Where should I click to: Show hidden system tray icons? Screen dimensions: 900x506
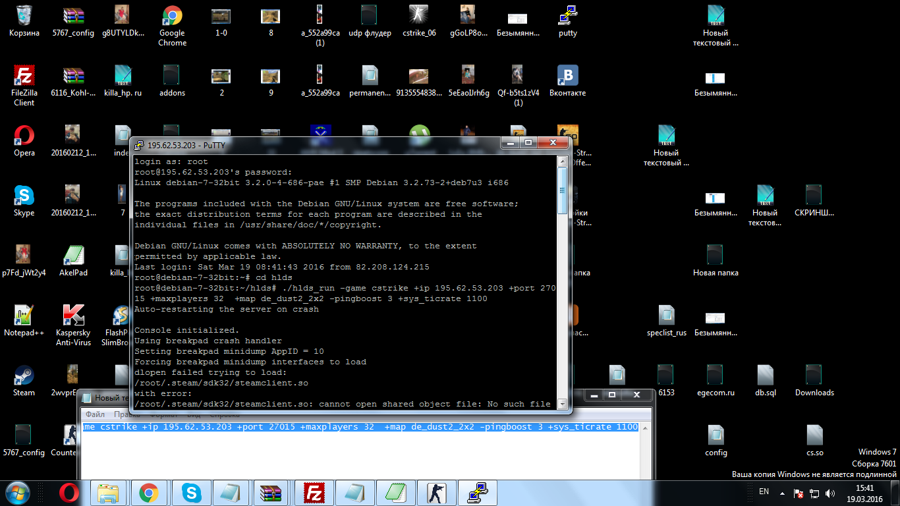(x=781, y=493)
